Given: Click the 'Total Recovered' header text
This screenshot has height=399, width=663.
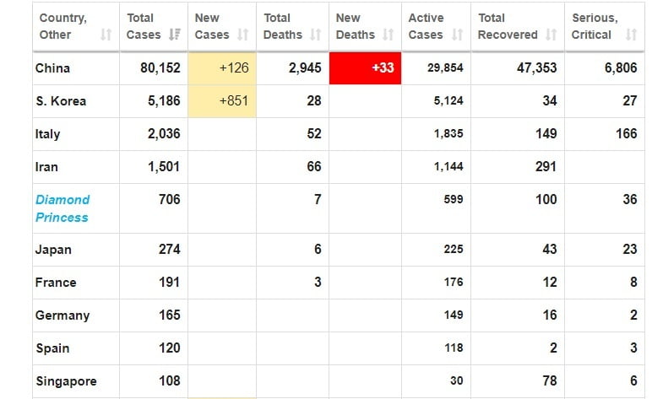Looking at the screenshot, I should [x=508, y=26].
